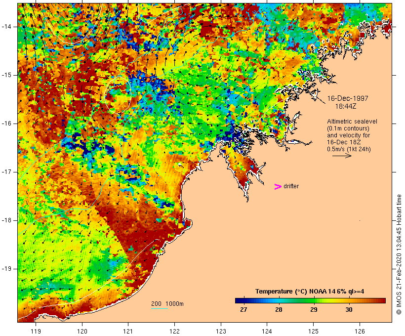Click the dark blue end of colorbar

240,300
